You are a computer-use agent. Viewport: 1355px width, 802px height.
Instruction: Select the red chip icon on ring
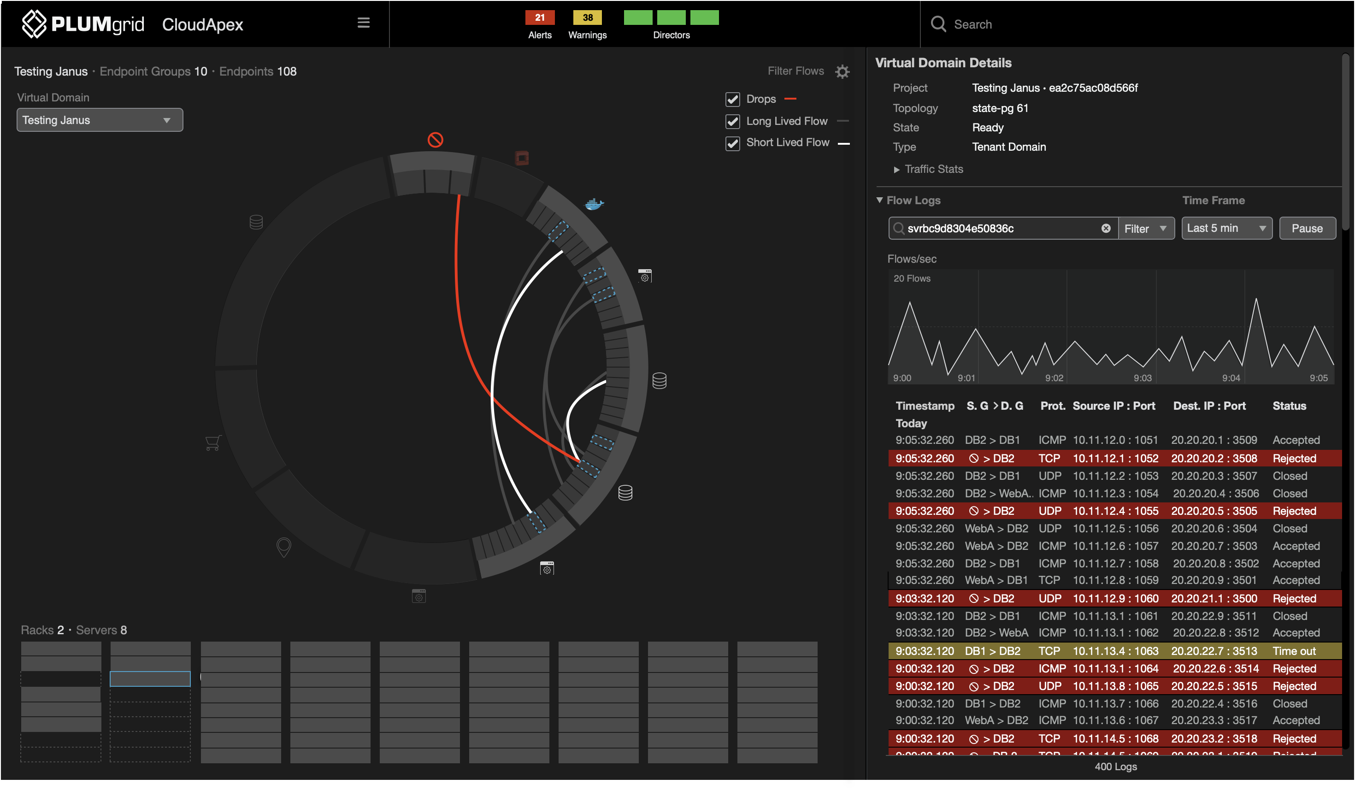(522, 159)
